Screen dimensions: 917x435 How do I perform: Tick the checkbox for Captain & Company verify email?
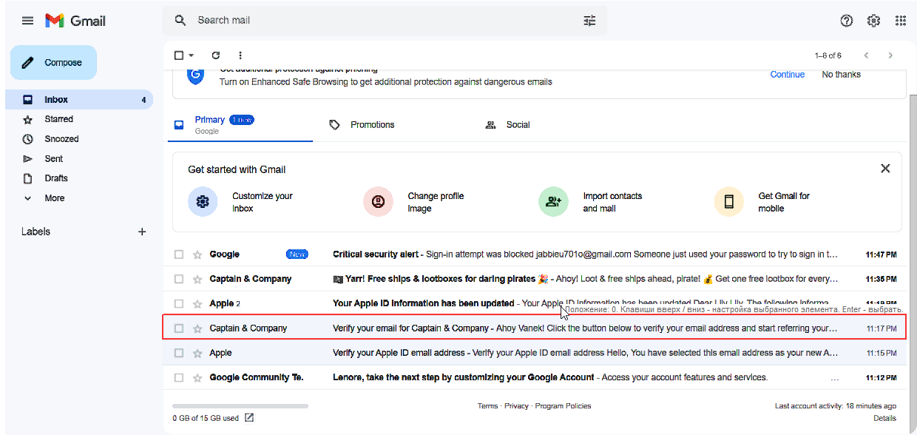pyautogui.click(x=179, y=328)
